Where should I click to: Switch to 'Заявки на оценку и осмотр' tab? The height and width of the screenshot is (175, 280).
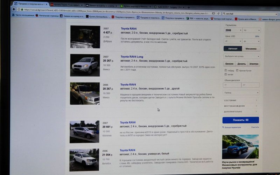[x=101, y=6]
